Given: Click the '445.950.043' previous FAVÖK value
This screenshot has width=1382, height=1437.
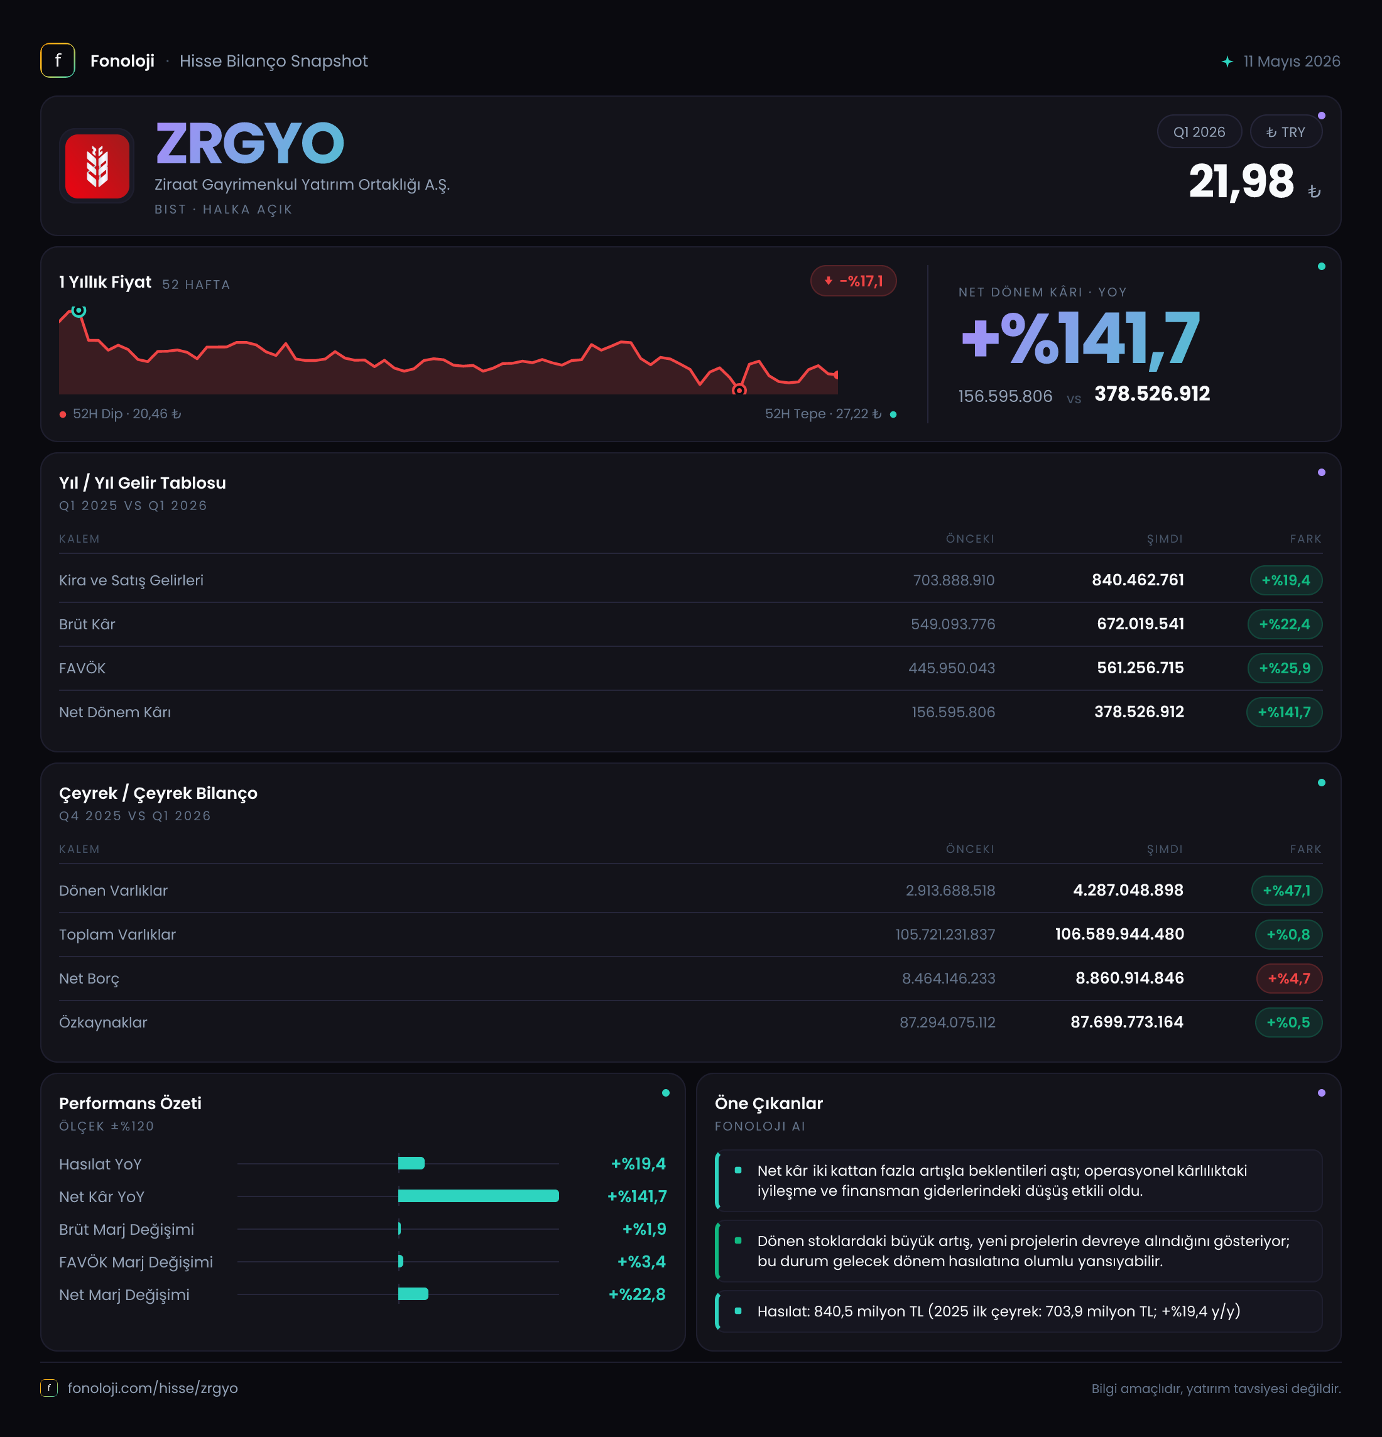Looking at the screenshot, I should pos(952,669).
